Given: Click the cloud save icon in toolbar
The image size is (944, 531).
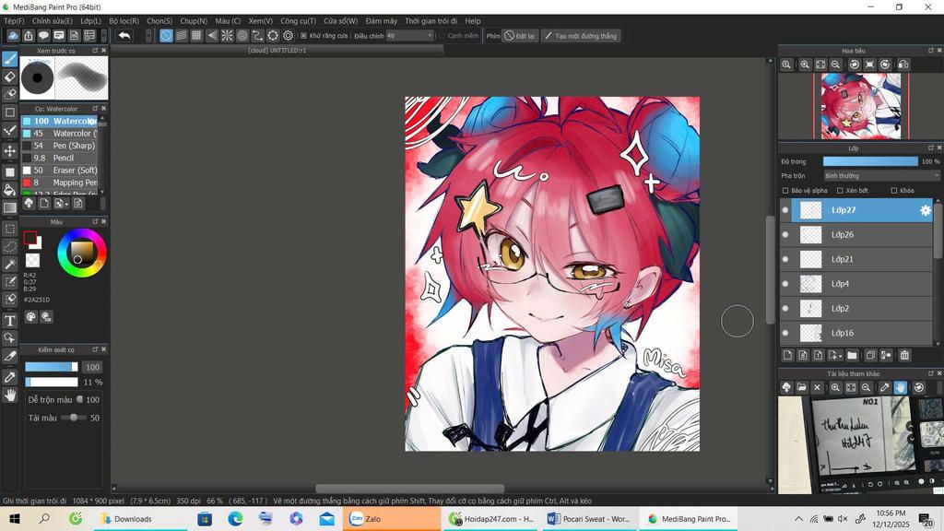Looking at the screenshot, I should tap(13, 36).
